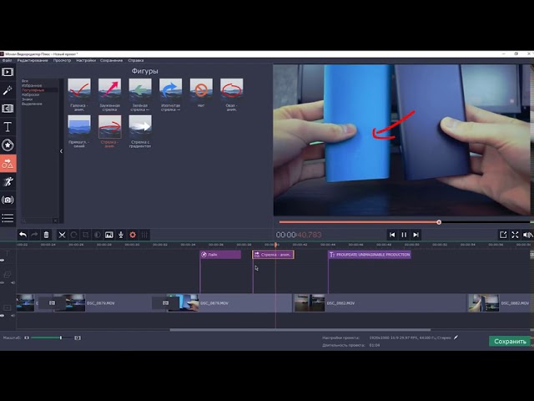Screen dimensions: 534x401
Task: Click the timeline horizontal scrollbar
Action: point(300,330)
